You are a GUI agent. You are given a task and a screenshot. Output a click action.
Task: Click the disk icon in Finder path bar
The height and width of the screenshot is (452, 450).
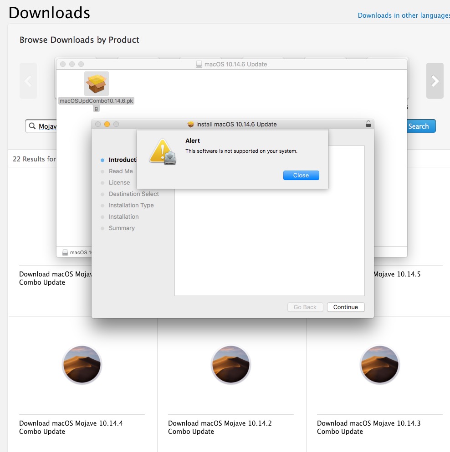tap(65, 252)
